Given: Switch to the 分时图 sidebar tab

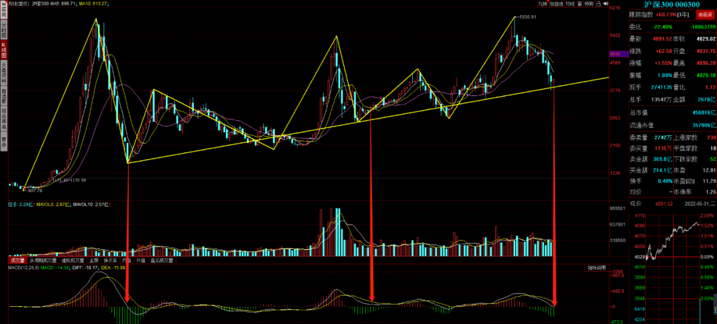Looking at the screenshot, I should [x=3, y=30].
